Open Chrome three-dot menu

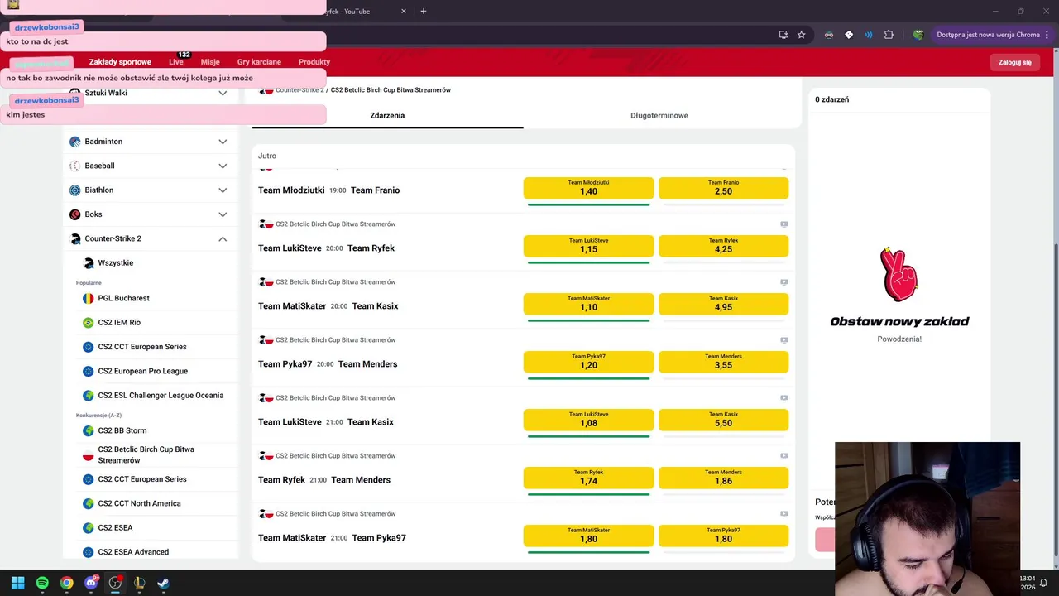click(x=1047, y=35)
